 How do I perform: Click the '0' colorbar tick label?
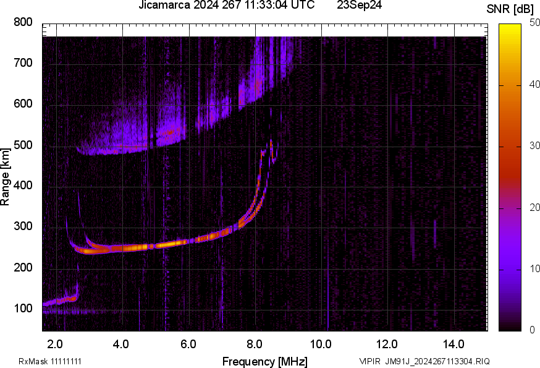pos(532,330)
